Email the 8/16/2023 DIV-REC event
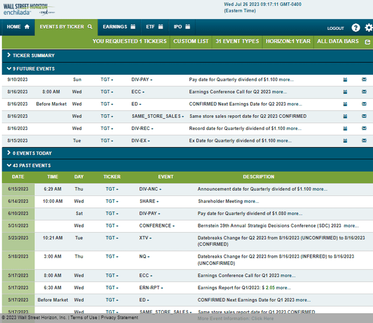The image size is (373, 323). [364, 128]
